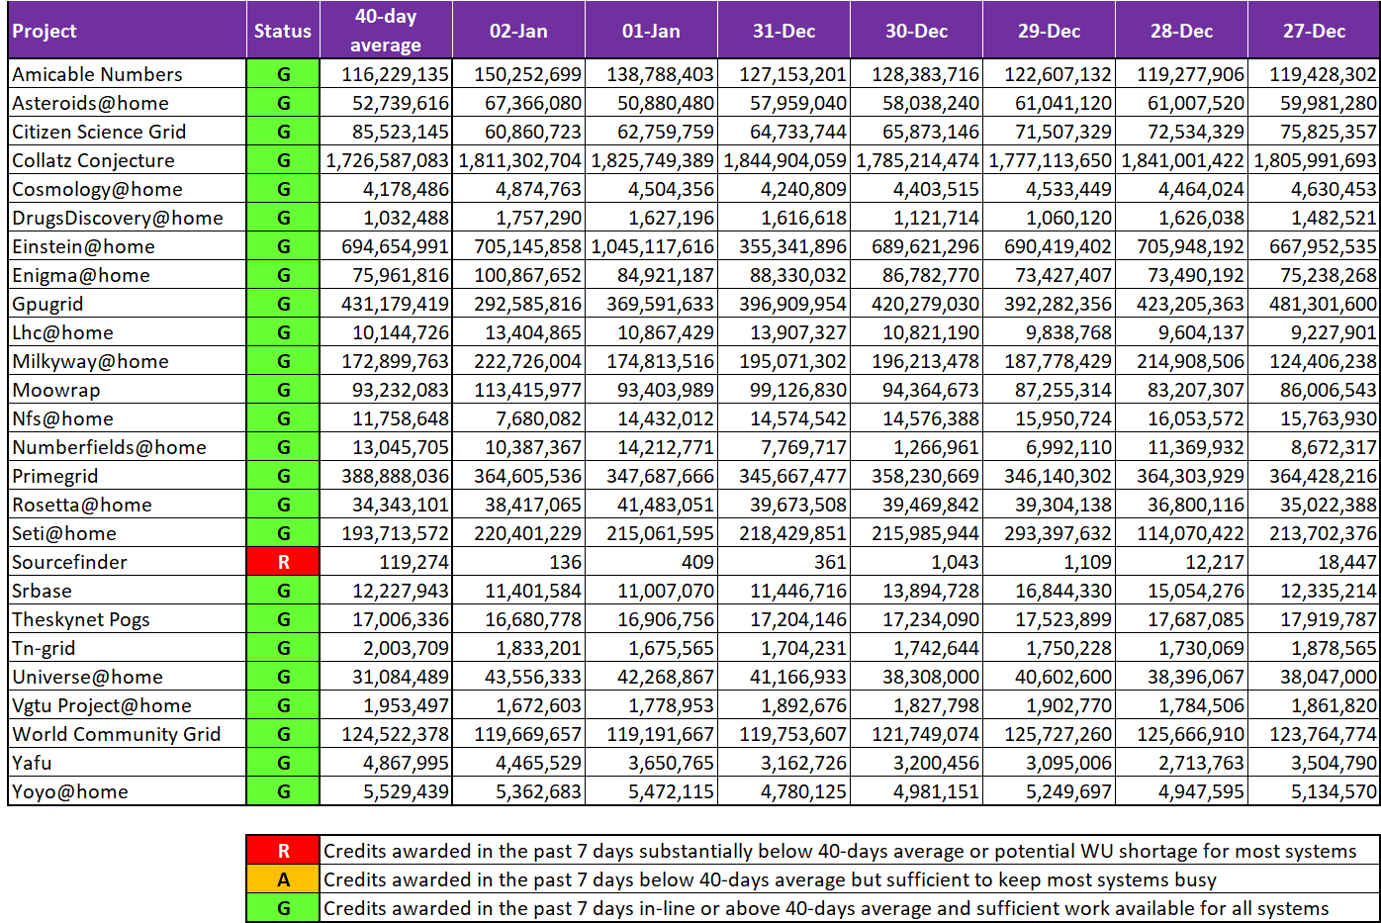This screenshot has height=923, width=1381.
Task: Select the cell with value 150,252,699
Action: point(518,74)
